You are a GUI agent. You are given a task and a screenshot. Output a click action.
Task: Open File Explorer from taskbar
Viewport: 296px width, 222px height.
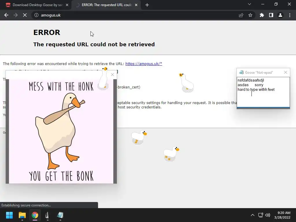pyautogui.click(x=22, y=215)
